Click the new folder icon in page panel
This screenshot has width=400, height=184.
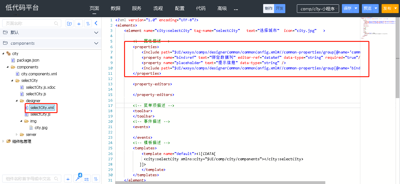click(69, 23)
